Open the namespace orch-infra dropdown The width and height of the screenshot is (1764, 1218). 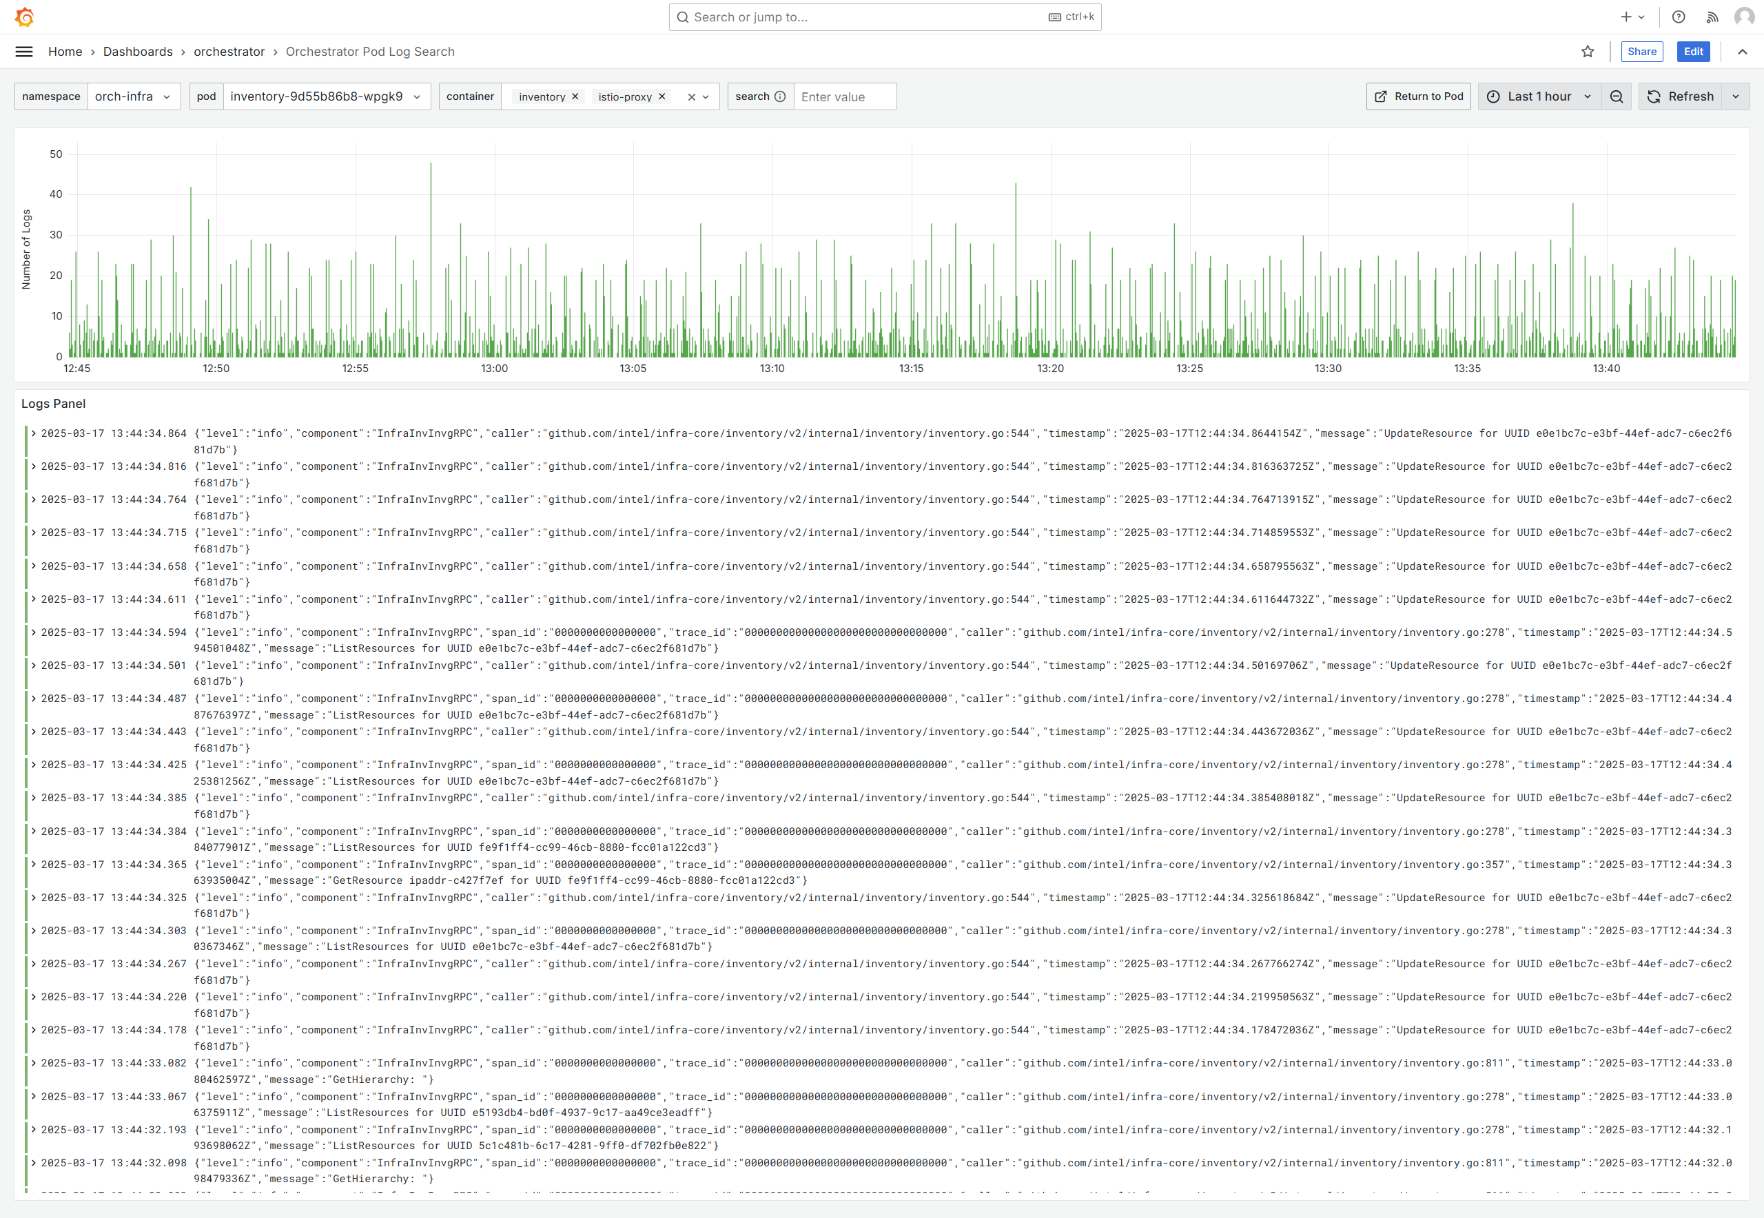click(x=134, y=96)
